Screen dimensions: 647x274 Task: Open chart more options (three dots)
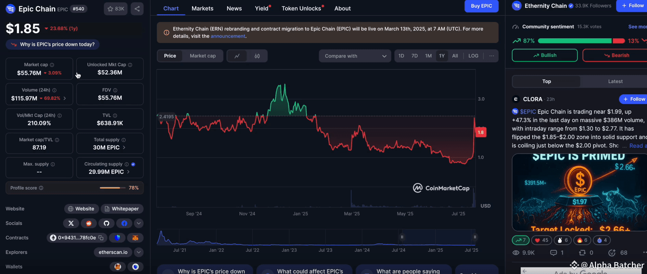click(x=492, y=56)
